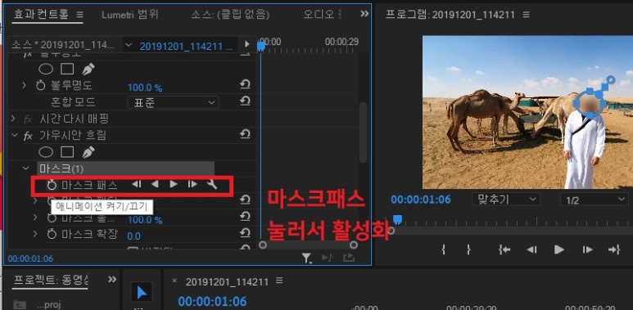This screenshot has width=633, height=310.
Task: Collapse the 가우시안 흐림 effect
Action: tap(15, 136)
